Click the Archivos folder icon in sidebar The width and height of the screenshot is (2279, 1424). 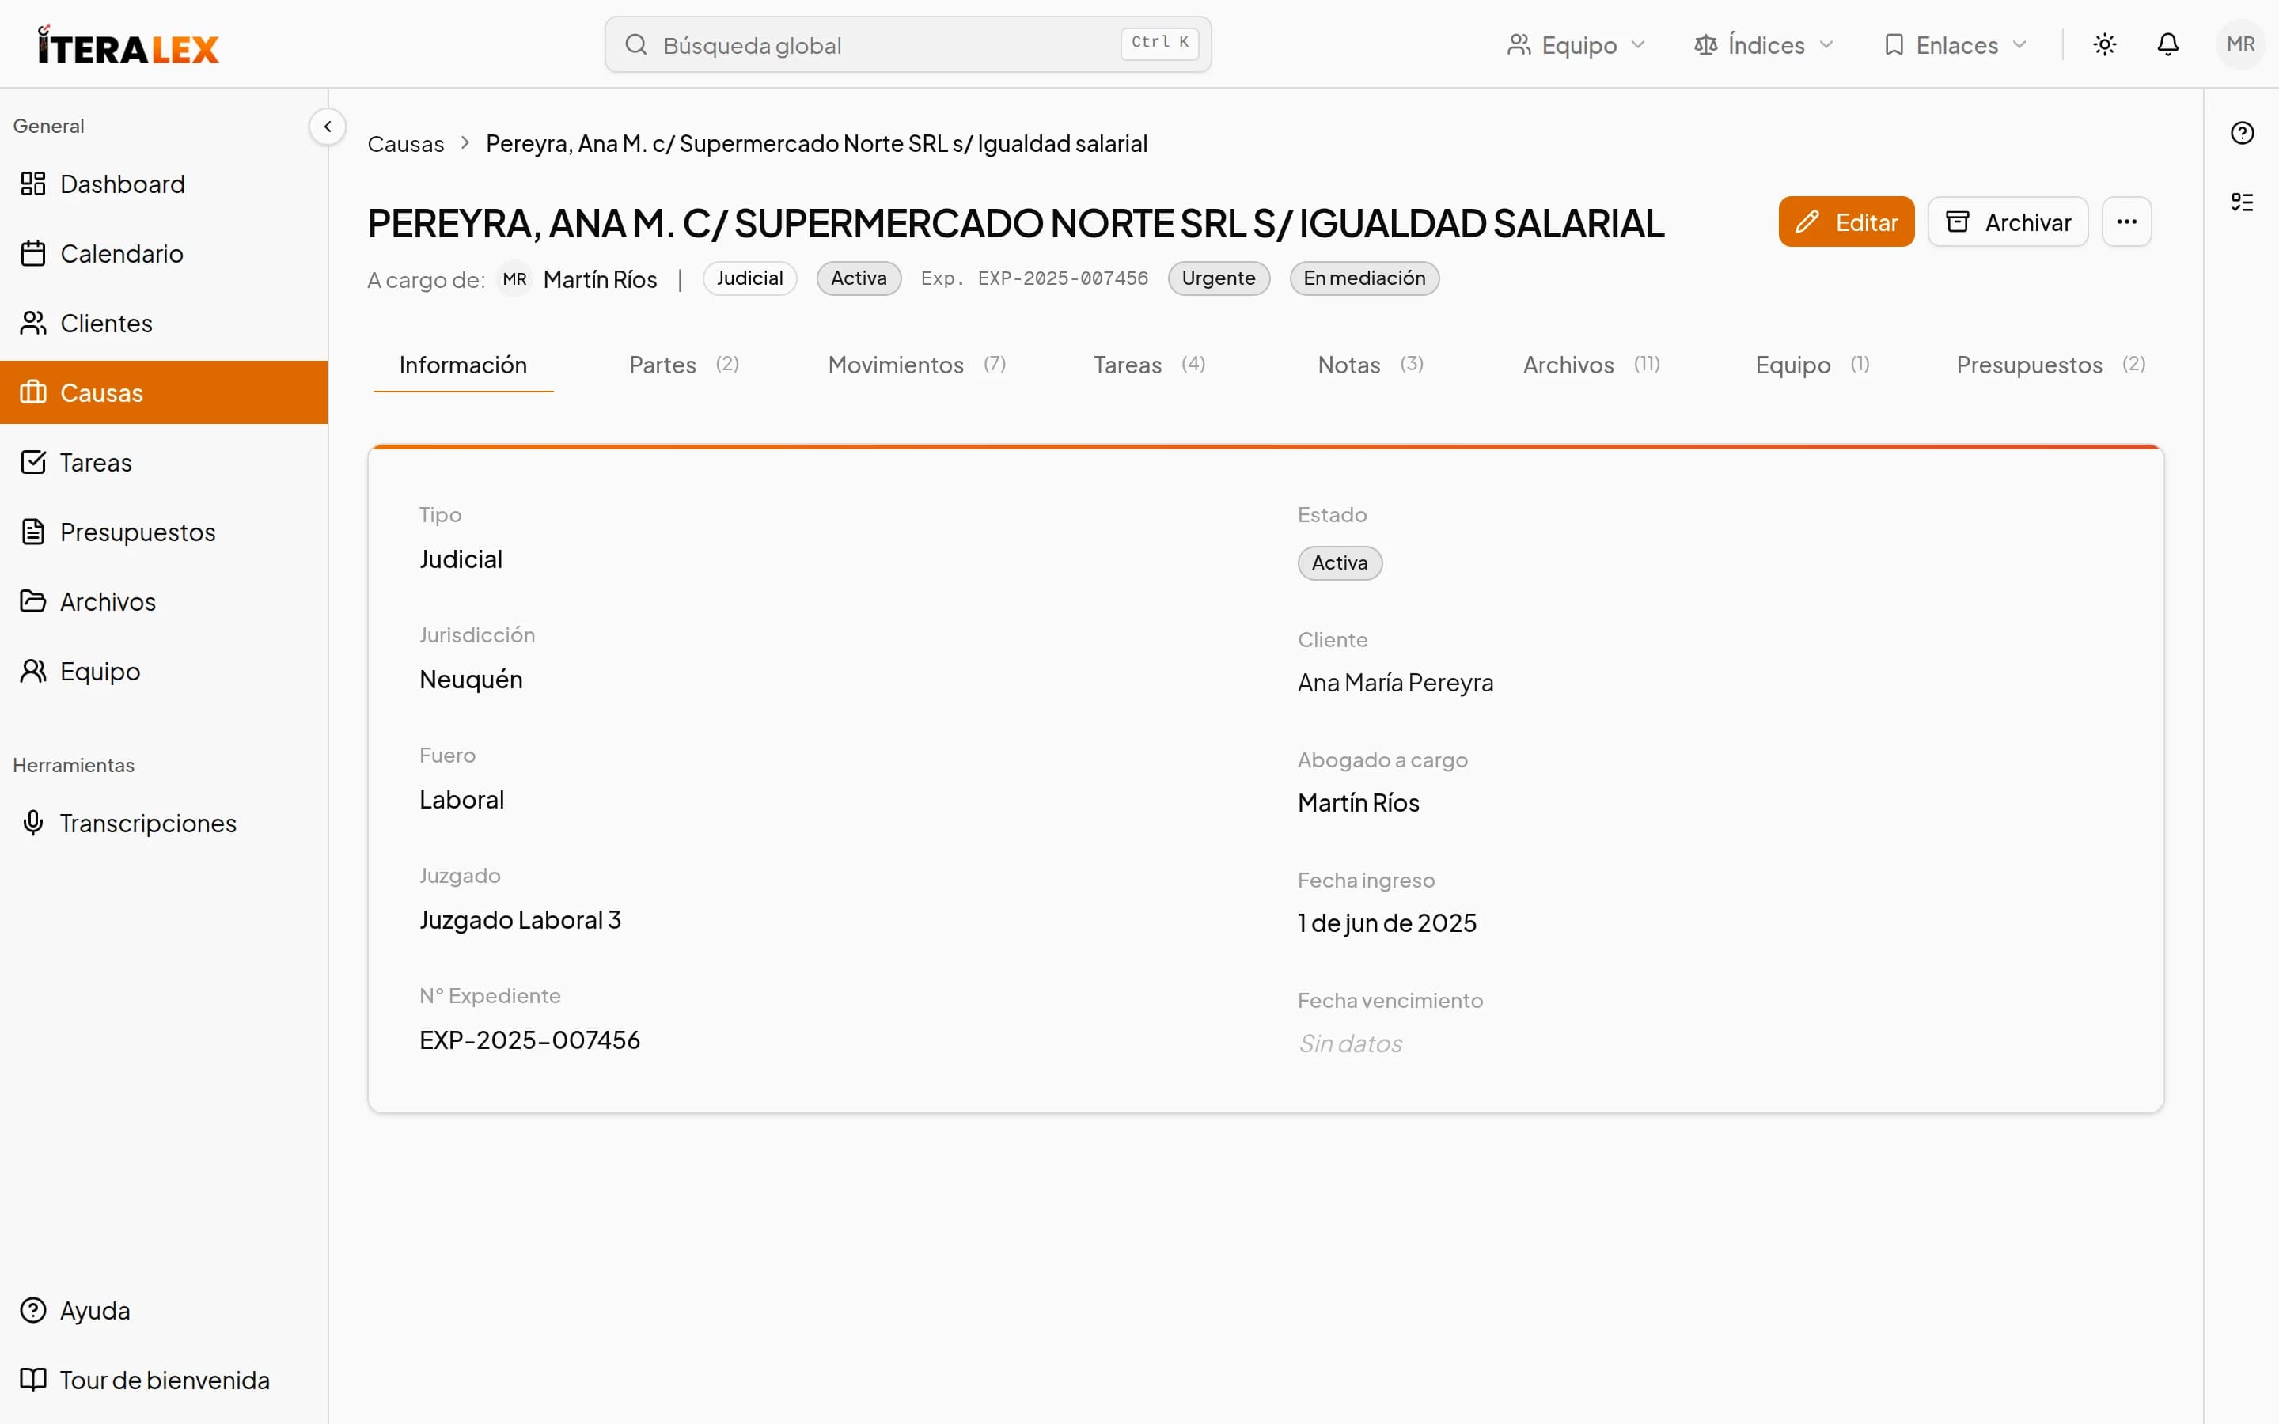coord(33,601)
